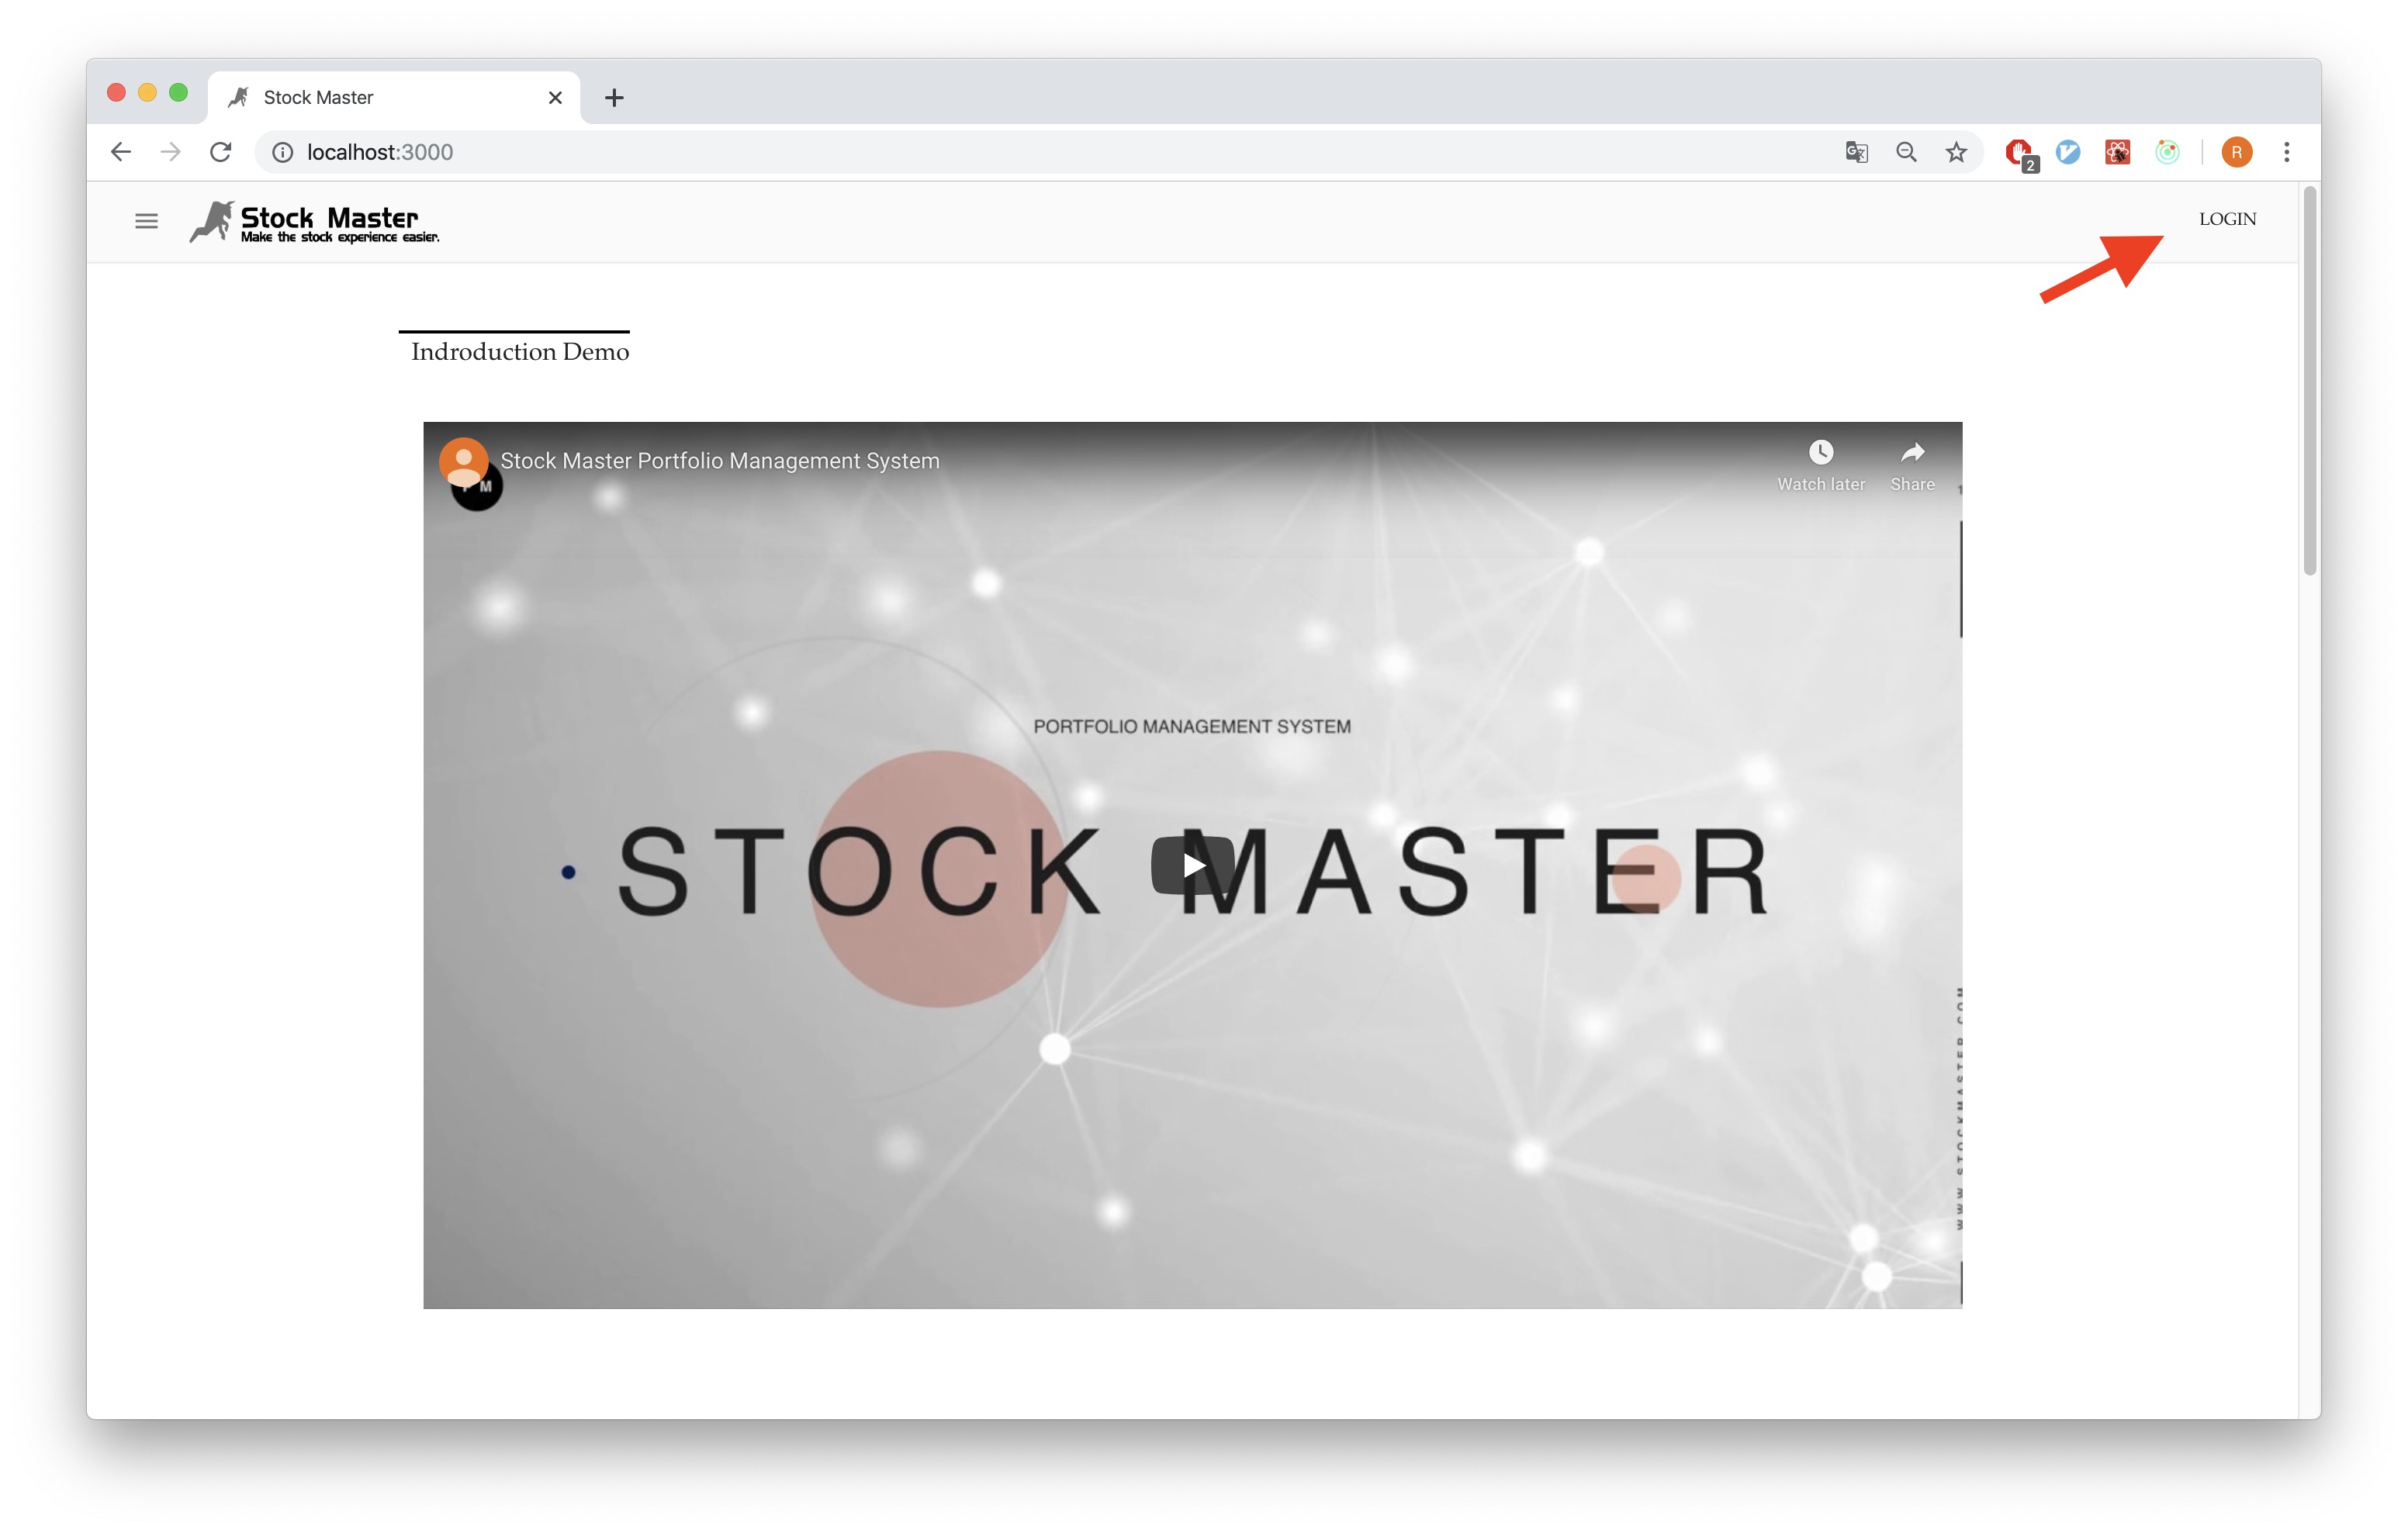
Task: Click the browser forward navigation arrow
Action: pos(168,151)
